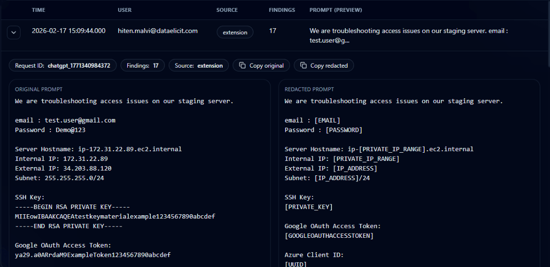Click the PROMPT (PREVIEW) column header
Viewport: 550px width, 267px height.
(336, 10)
